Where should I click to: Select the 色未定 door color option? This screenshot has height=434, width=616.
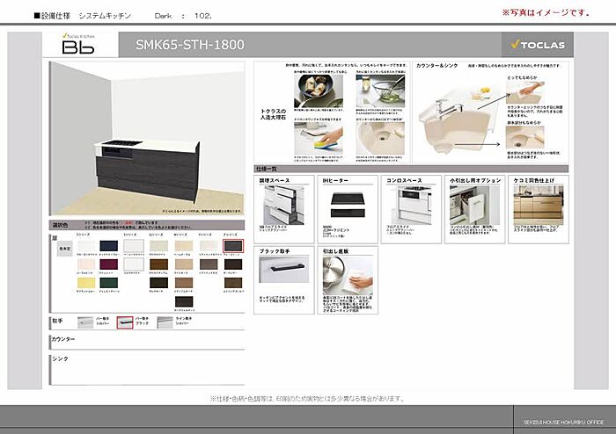[x=64, y=248]
